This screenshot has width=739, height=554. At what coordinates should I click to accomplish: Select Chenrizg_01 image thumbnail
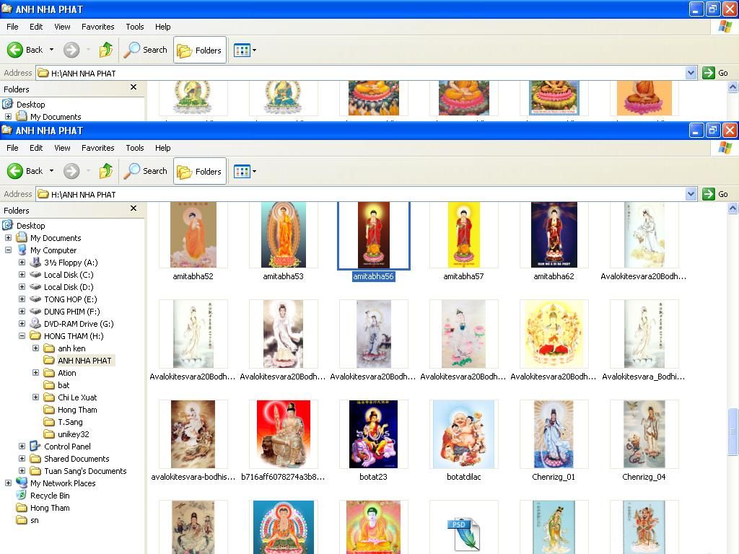coord(554,434)
